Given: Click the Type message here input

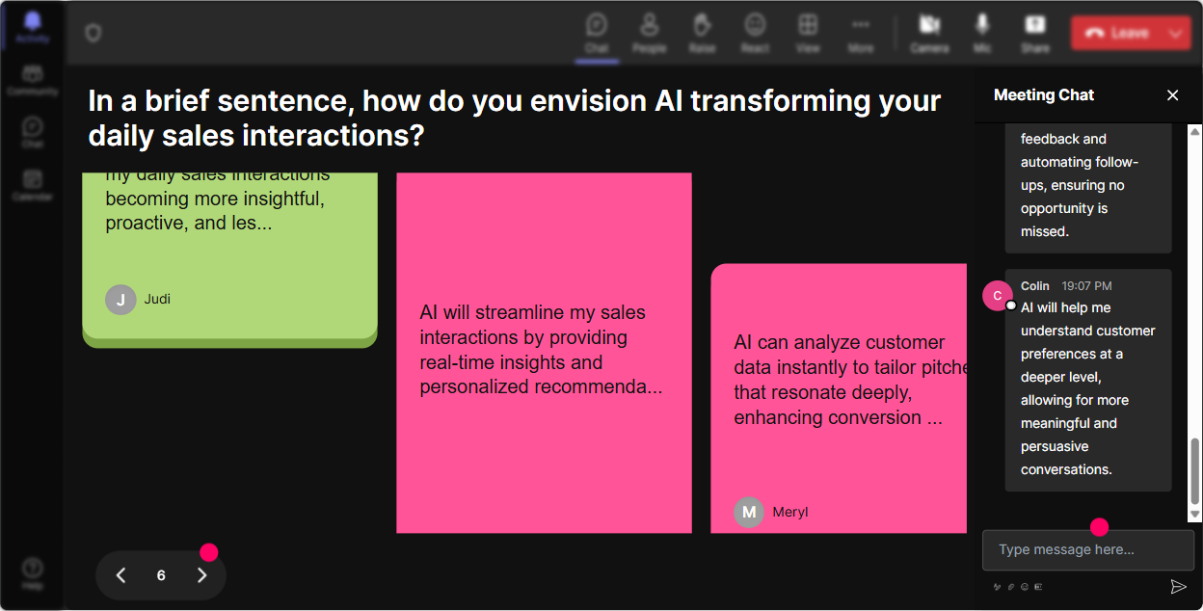Looking at the screenshot, I should pyautogui.click(x=1087, y=550).
